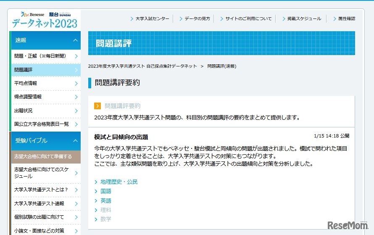Click chevron beside 個別試験の出願に向けて
The height and width of the screenshot is (235, 374).
(x=76, y=217)
